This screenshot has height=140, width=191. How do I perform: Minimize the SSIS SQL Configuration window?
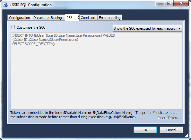161,4
